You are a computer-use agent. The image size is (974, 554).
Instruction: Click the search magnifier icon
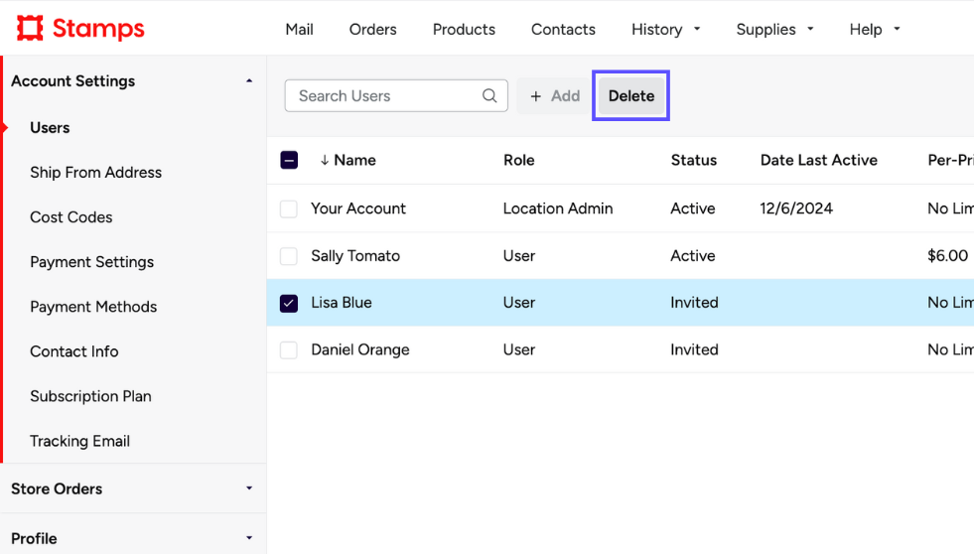(x=489, y=95)
